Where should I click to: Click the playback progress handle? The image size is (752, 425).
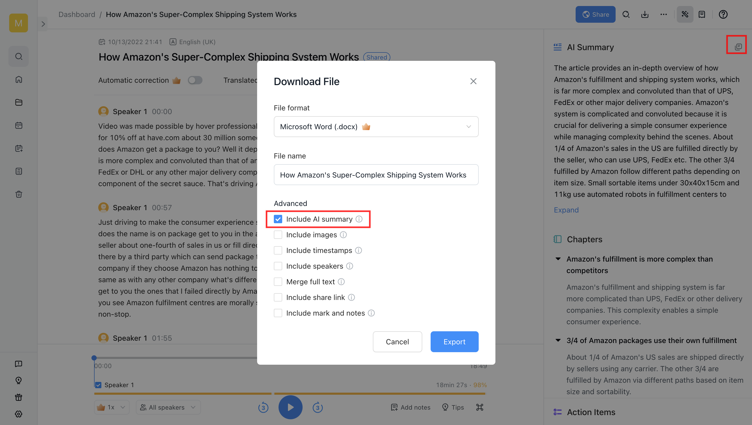tap(94, 358)
